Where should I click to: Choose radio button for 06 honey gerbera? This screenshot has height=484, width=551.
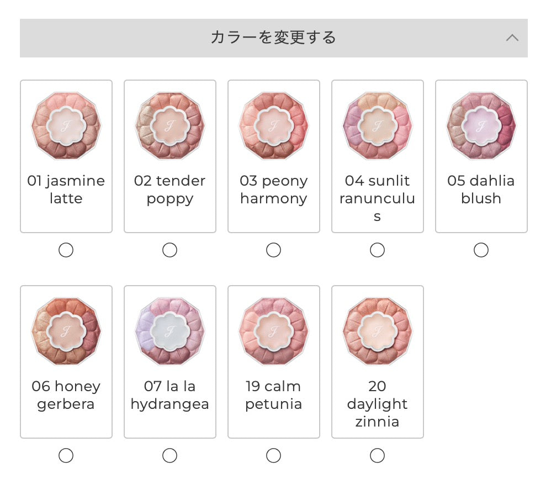66,456
